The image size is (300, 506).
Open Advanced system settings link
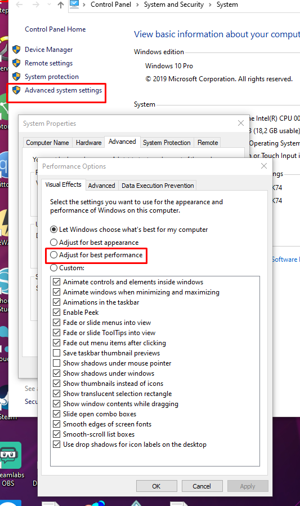click(63, 90)
